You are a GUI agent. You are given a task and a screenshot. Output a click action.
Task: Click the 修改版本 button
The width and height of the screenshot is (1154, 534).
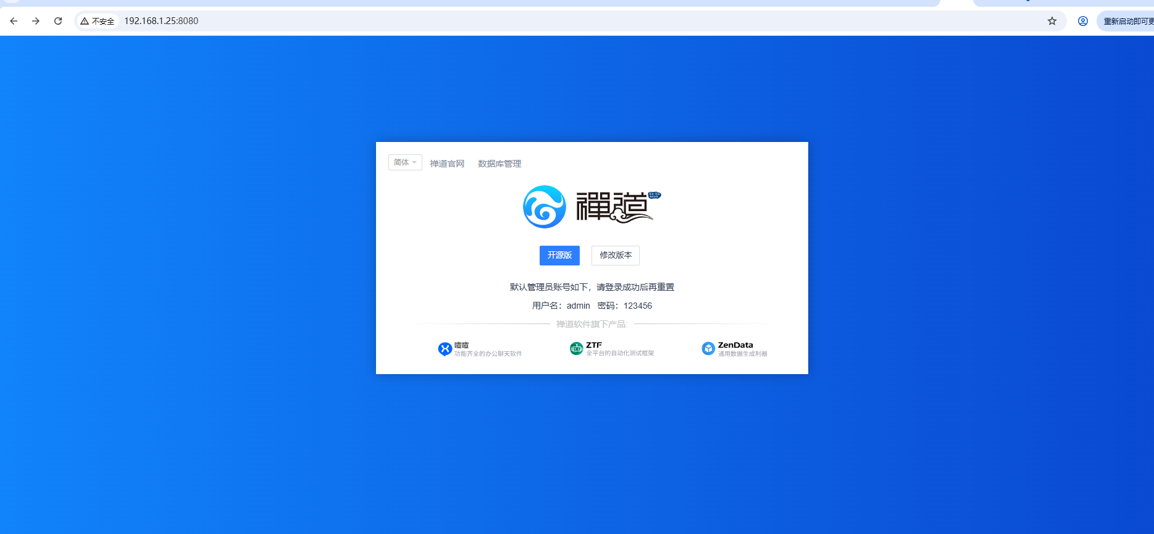pyautogui.click(x=616, y=256)
